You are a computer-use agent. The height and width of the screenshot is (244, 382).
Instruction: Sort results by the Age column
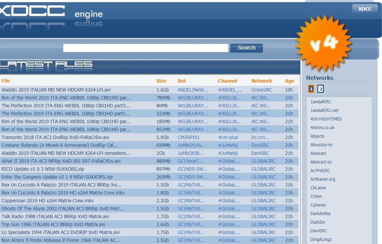click(x=289, y=81)
